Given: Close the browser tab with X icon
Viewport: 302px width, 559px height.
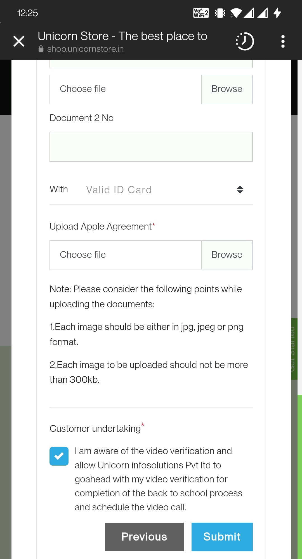Looking at the screenshot, I should click(x=19, y=41).
